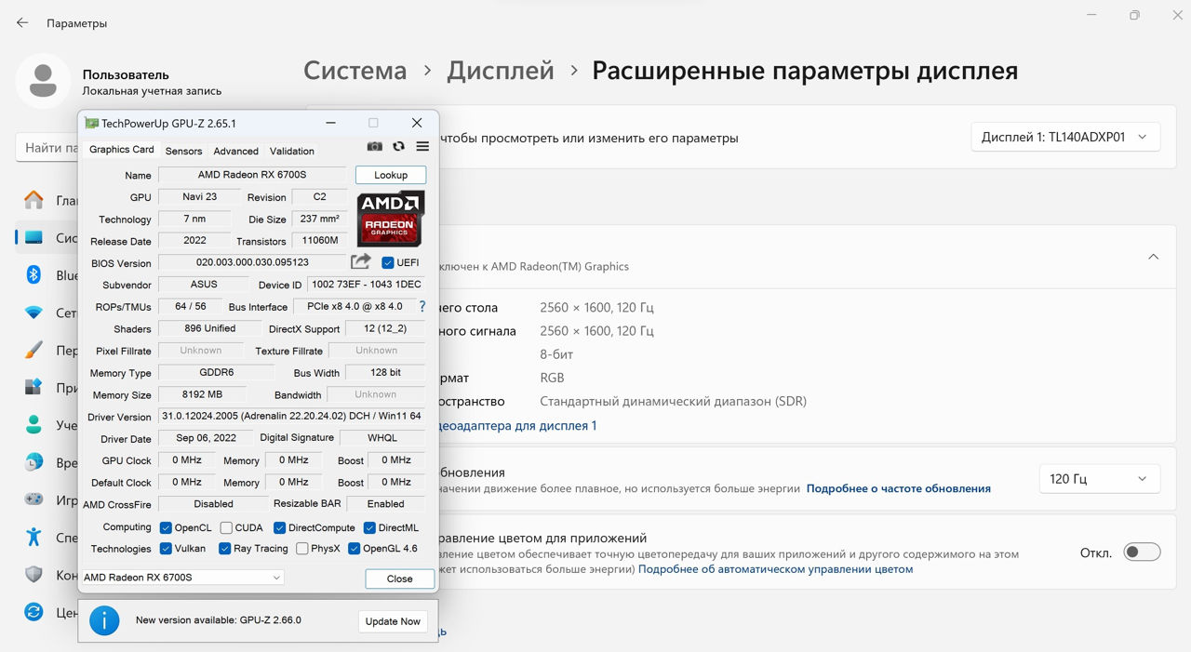Switch to the Validation tab

point(292,151)
